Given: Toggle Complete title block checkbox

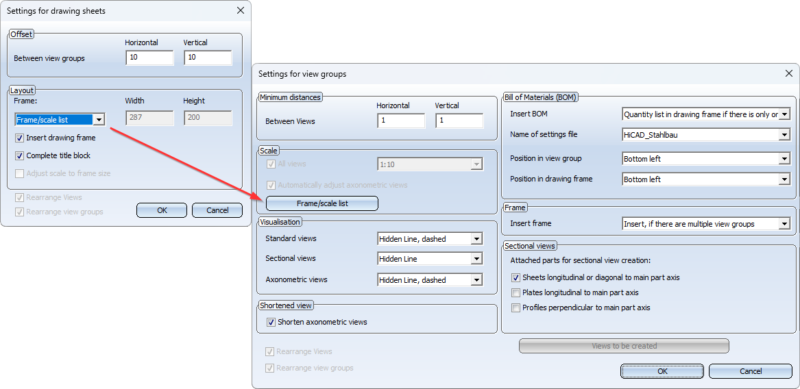Looking at the screenshot, I should pyautogui.click(x=19, y=155).
